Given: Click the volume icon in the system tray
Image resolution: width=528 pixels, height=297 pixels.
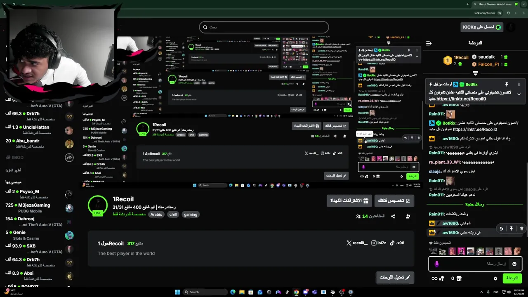Looking at the screenshot, I should click(x=509, y=292).
